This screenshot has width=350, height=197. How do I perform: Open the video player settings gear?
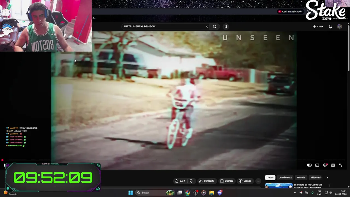click(325, 165)
